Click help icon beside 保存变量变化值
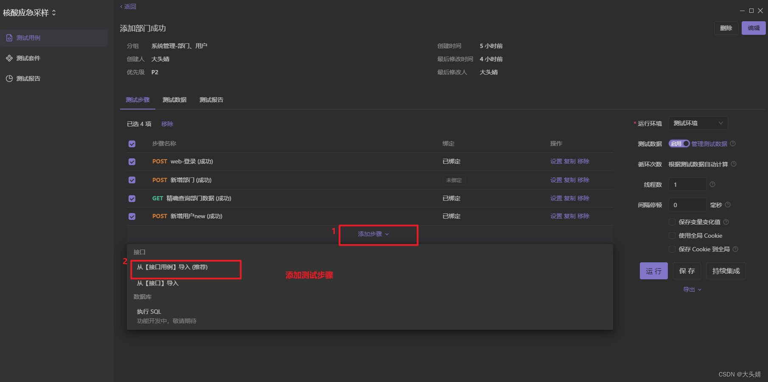The height and width of the screenshot is (382, 768). coord(726,222)
